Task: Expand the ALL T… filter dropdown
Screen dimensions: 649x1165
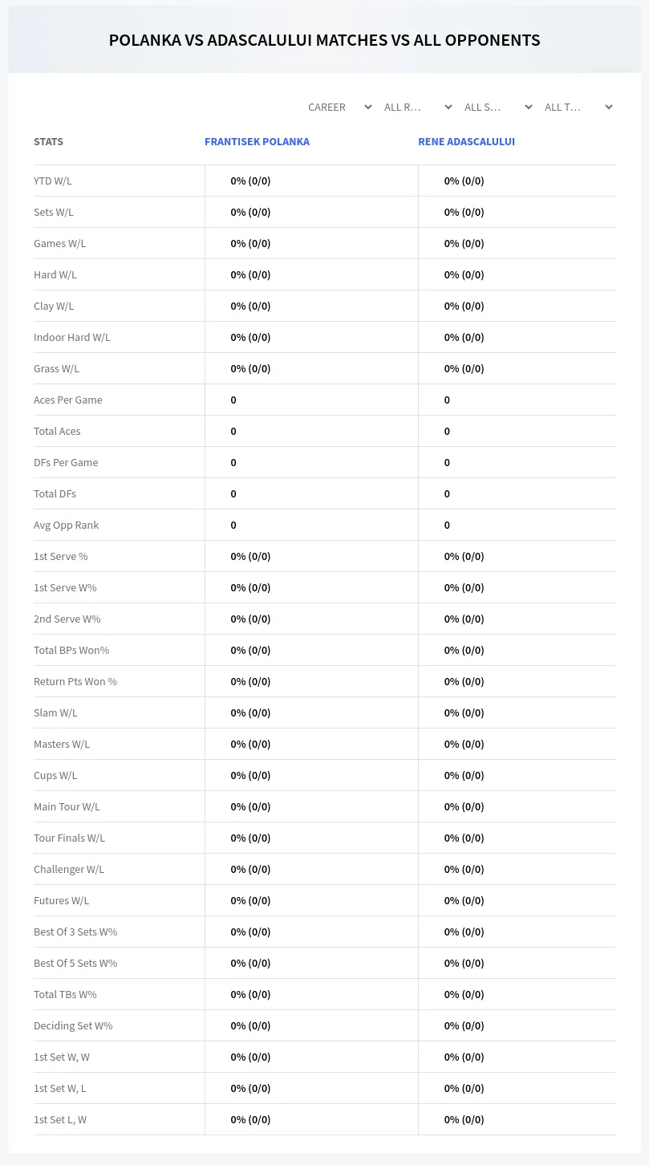Action: coord(578,107)
